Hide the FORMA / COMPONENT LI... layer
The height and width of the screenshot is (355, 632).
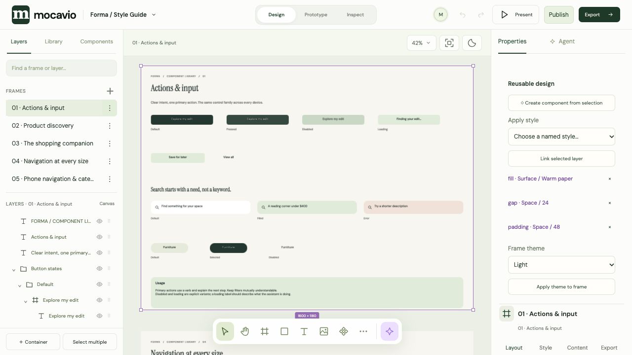pos(99,221)
